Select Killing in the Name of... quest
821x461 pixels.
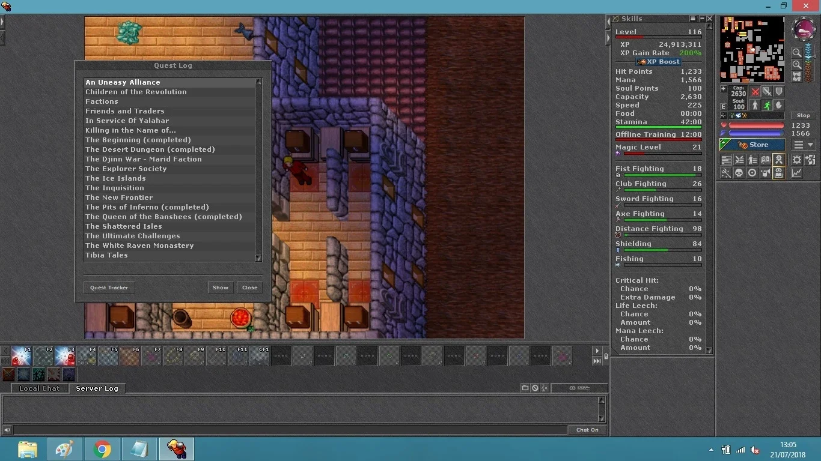coord(169,130)
